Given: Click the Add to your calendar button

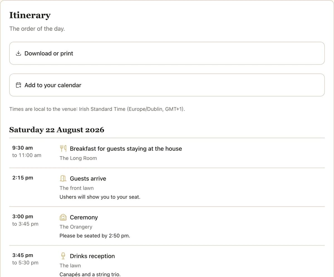Looking at the screenshot, I should [x=167, y=85].
